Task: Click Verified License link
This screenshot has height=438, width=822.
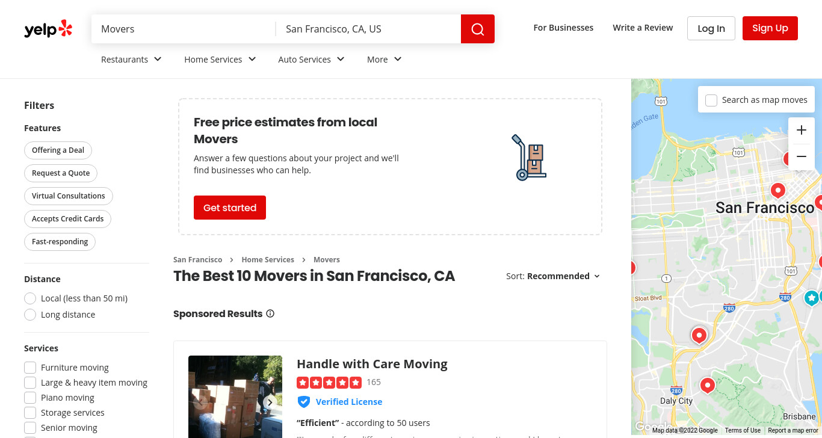Action: pos(349,402)
